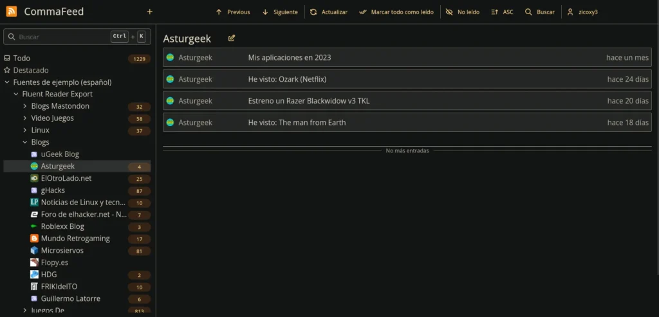Select the Destacado star item
659x317 pixels.
[30, 70]
